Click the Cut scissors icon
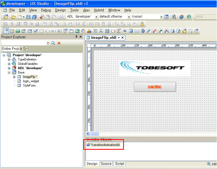The image size is (217, 169). pos(42,17)
